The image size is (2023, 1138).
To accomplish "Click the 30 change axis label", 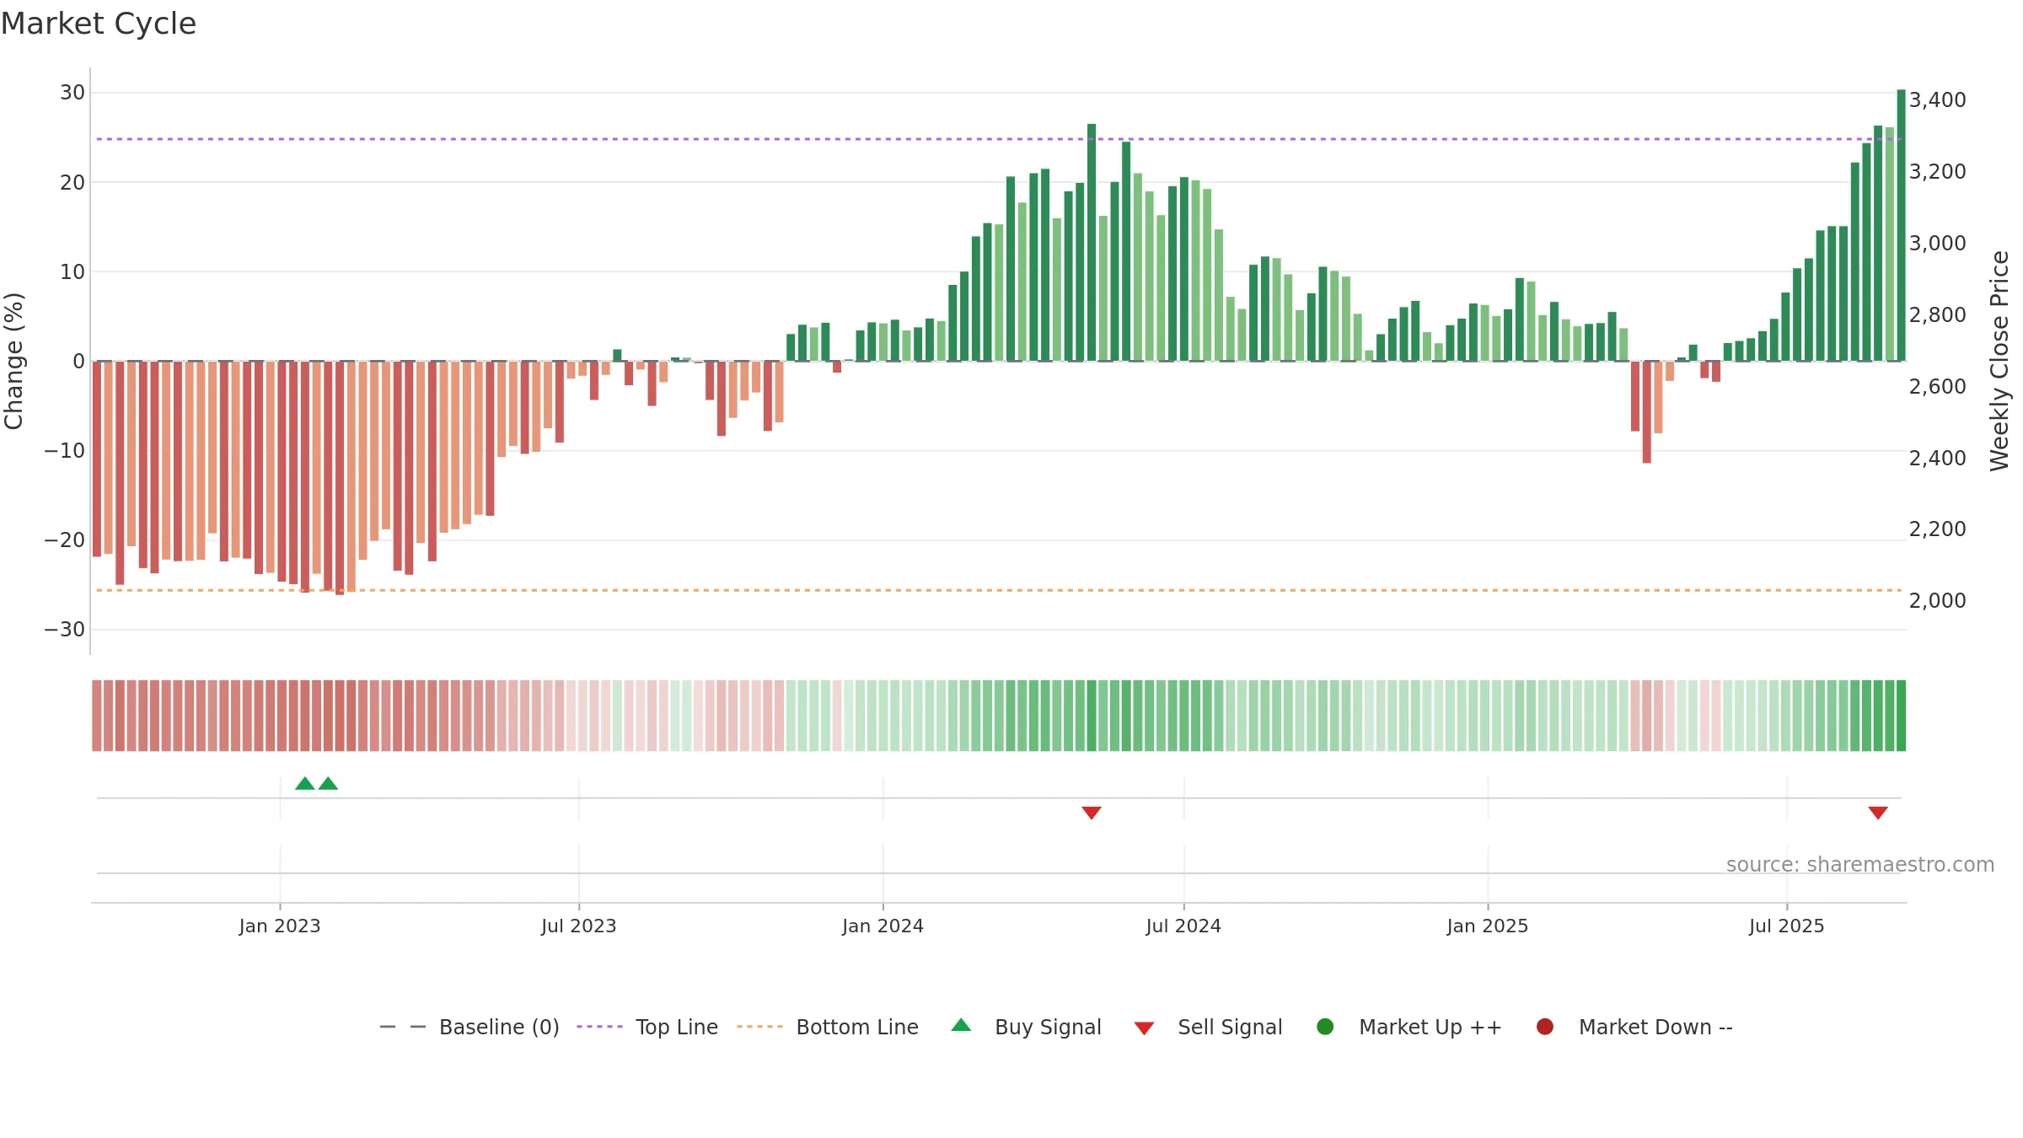I will point(72,93).
